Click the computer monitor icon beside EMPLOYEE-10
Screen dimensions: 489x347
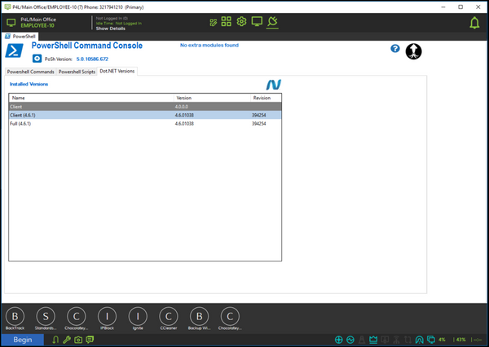pos(11,23)
